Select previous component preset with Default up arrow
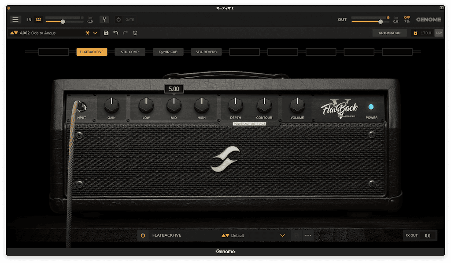The width and height of the screenshot is (451, 263). pyautogui.click(x=223, y=235)
